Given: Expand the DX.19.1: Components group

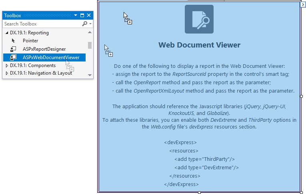Looking at the screenshot, I should click(x=7, y=65).
